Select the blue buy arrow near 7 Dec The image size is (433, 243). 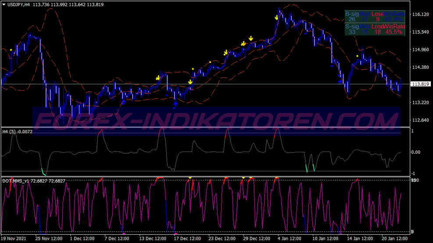123,102
